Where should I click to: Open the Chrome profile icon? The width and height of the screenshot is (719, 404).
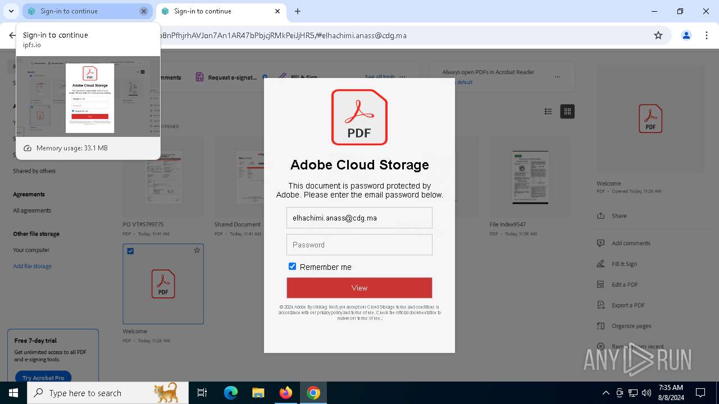(x=686, y=35)
